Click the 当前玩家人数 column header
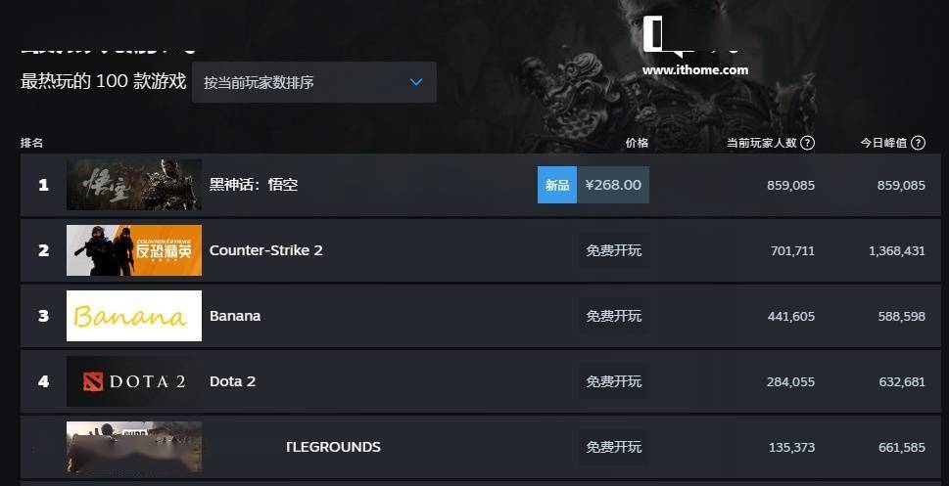 (x=761, y=143)
